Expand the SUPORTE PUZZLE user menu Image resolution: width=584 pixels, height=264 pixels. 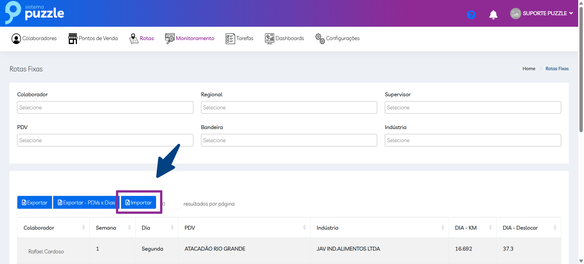542,13
